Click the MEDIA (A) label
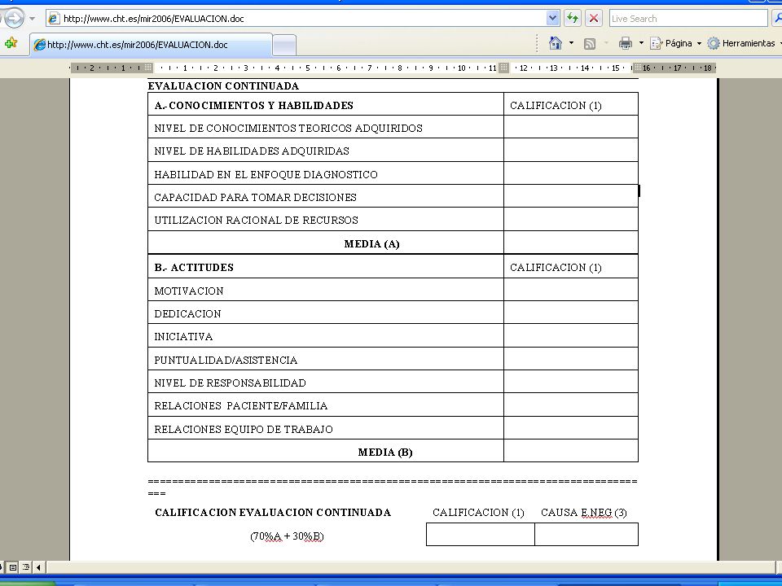Viewport: 782px width, 586px height. pos(372,243)
